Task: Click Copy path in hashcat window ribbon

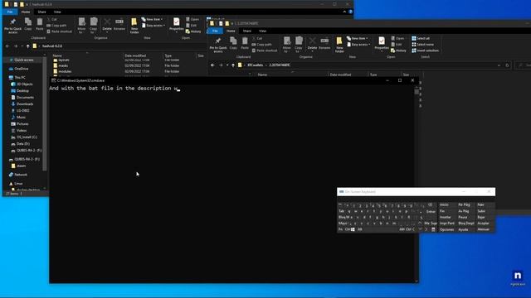Action: click(x=56, y=26)
